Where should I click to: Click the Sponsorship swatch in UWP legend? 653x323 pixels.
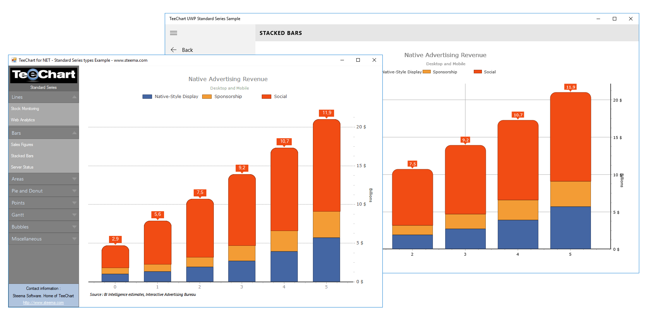(427, 72)
